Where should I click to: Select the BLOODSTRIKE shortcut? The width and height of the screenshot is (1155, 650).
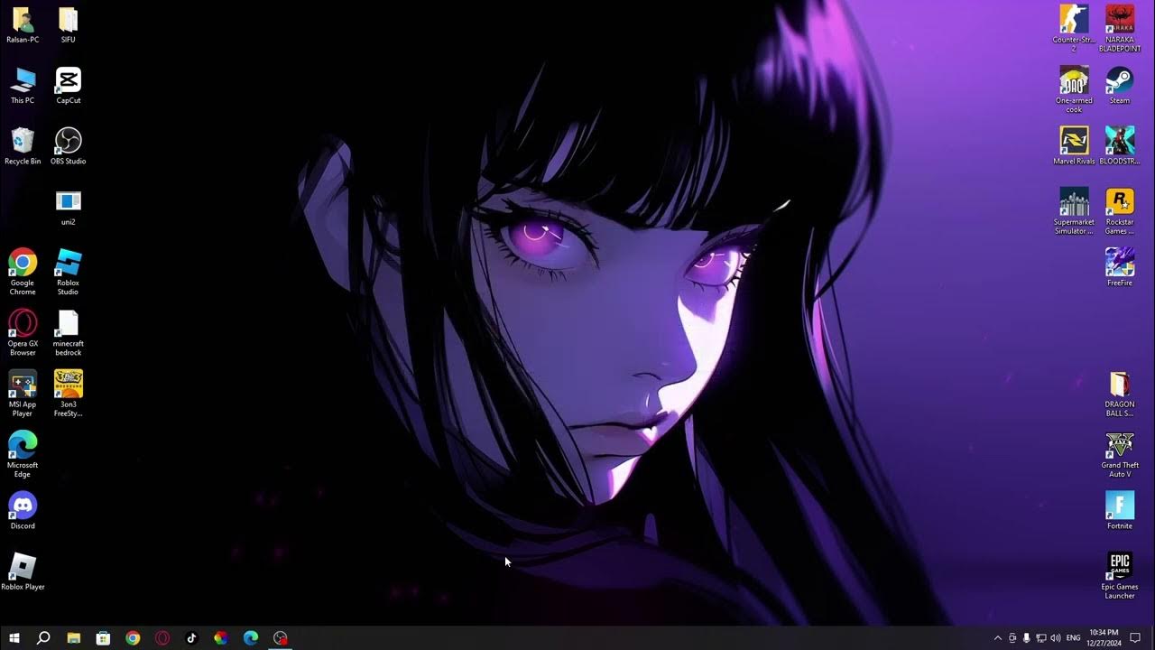(1120, 146)
